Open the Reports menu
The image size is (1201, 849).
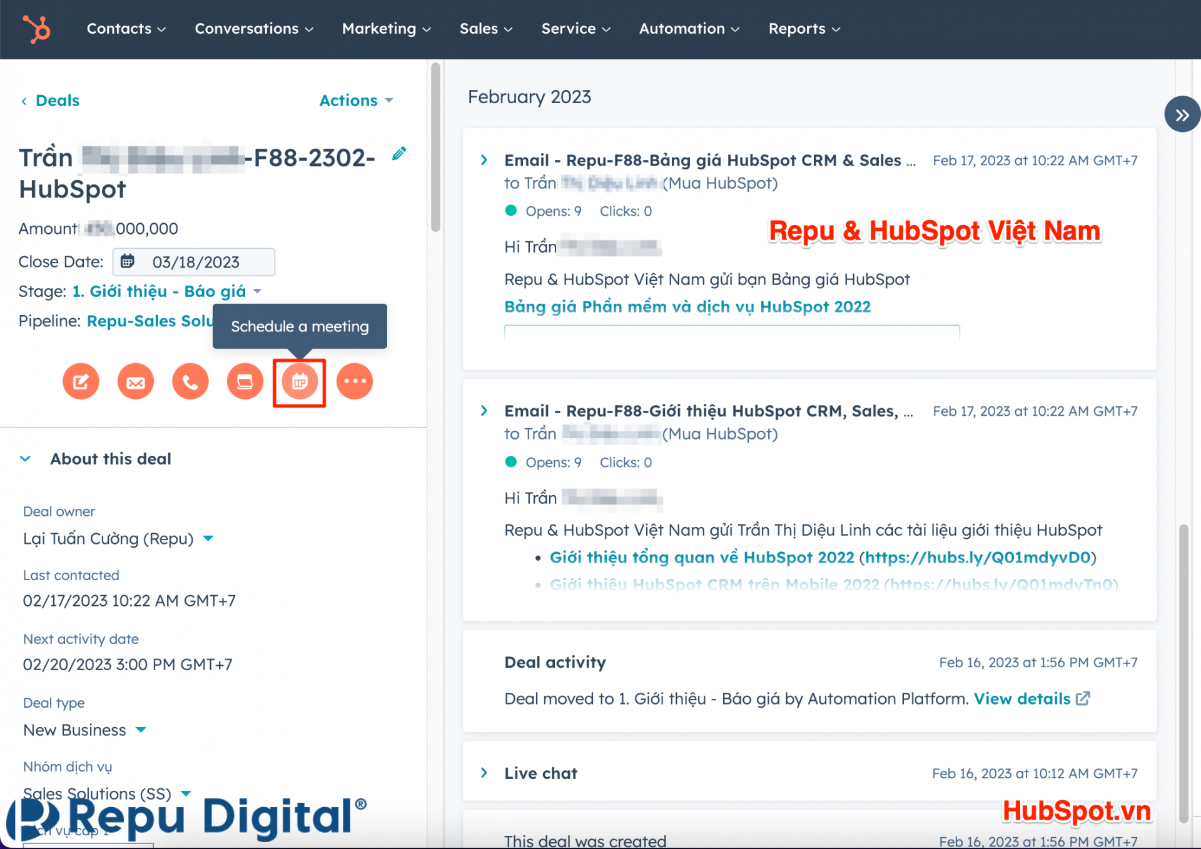(x=804, y=29)
